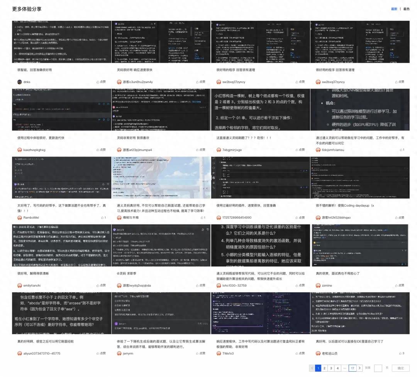This screenshot has width=417, height=377.
Task: Click the previous page arrow
Action: tap(312, 368)
